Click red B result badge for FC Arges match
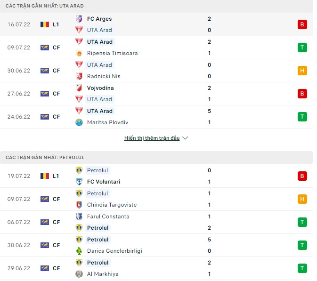The height and width of the screenshot is (281, 317). tap(302, 24)
